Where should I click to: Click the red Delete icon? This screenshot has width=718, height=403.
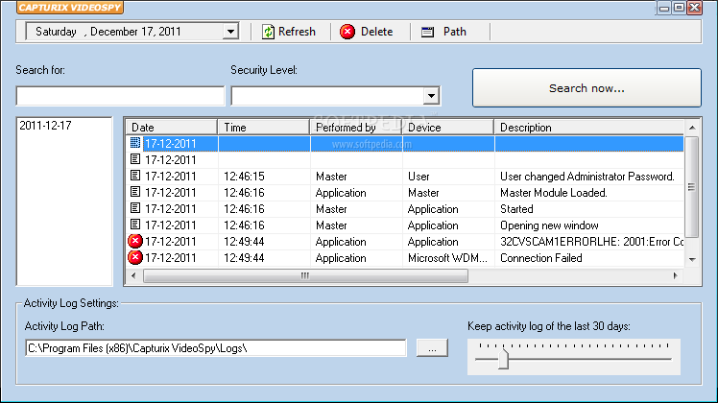(x=347, y=32)
